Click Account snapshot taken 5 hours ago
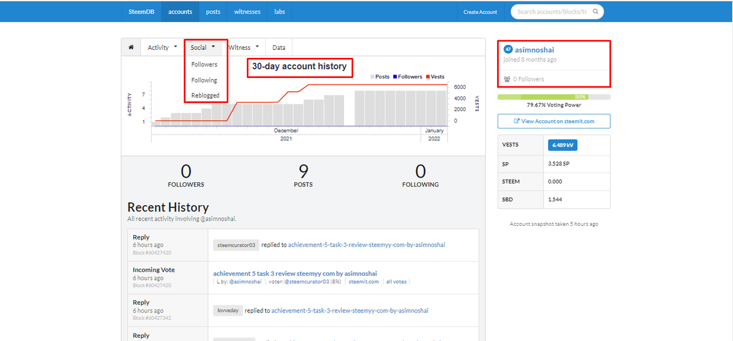Viewport: 733px width, 341px height. 554,224
